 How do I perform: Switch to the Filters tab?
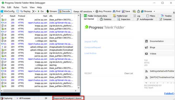[151, 16]
